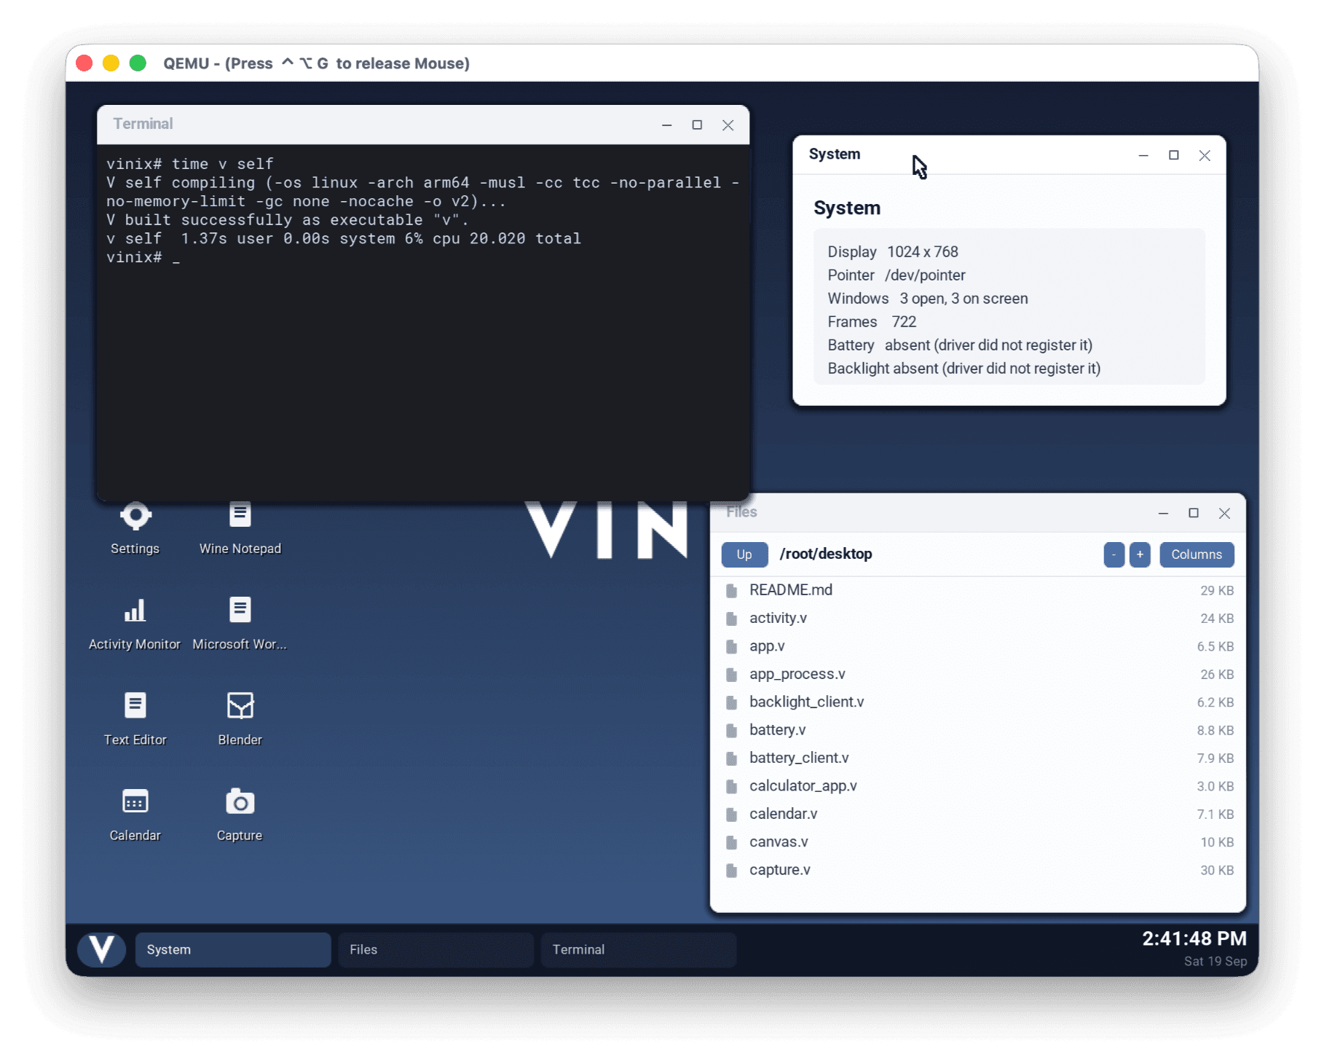This screenshot has height=1063, width=1324.
Task: Switch to System in the taskbar
Action: pyautogui.click(x=233, y=949)
